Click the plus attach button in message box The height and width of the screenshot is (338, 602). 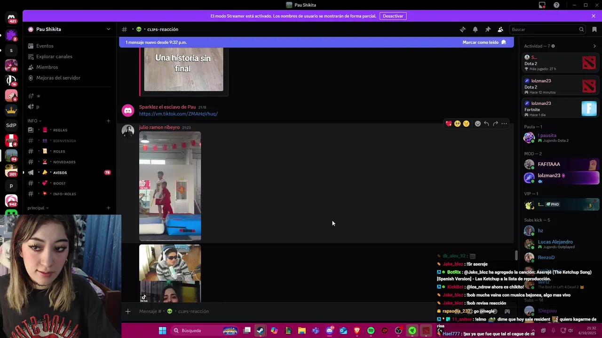point(127,311)
